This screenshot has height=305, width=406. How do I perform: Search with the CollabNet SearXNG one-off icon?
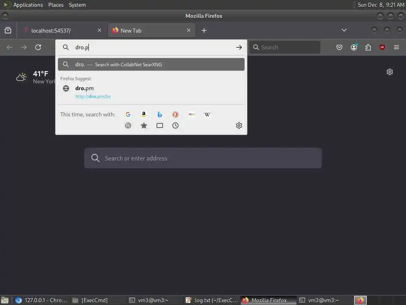coord(128,125)
